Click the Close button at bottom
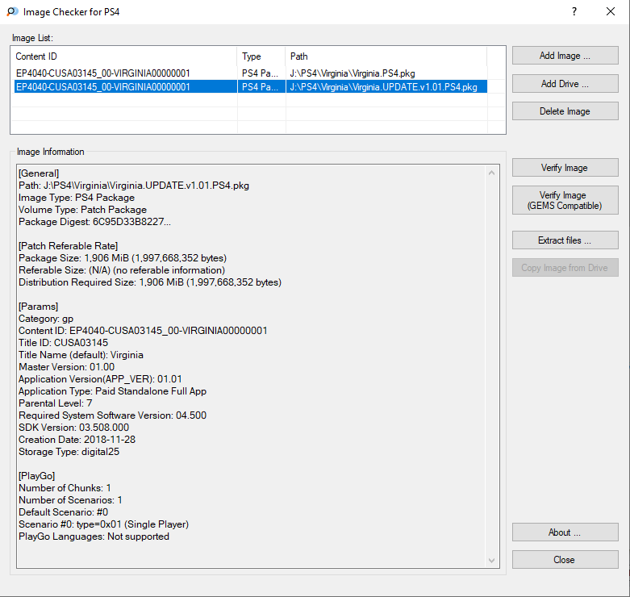This screenshot has width=630, height=597. coord(565,560)
